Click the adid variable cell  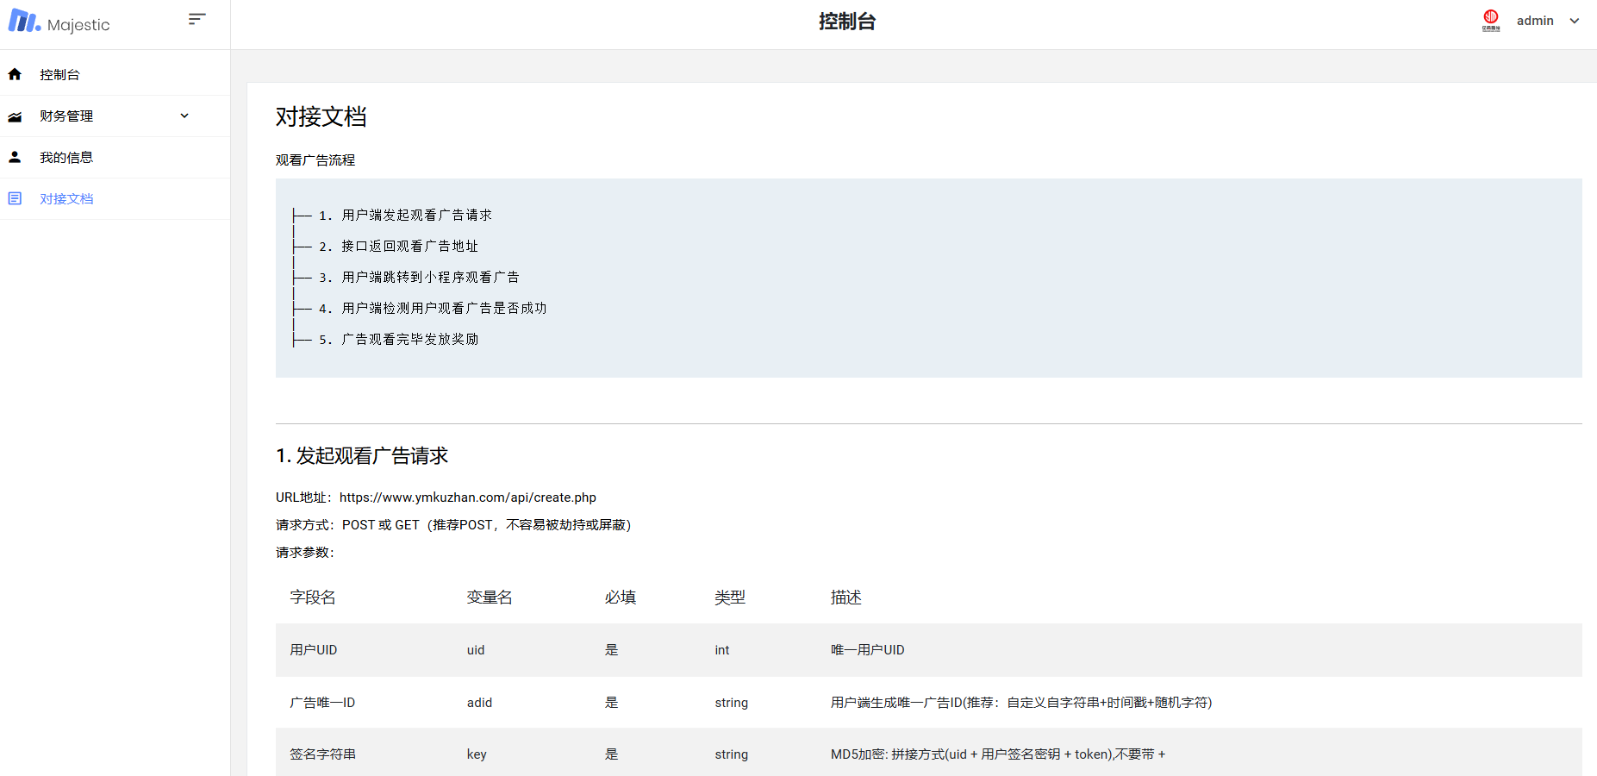479,703
